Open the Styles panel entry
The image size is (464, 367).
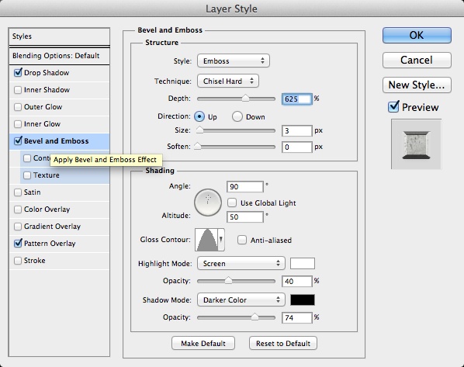pos(60,36)
